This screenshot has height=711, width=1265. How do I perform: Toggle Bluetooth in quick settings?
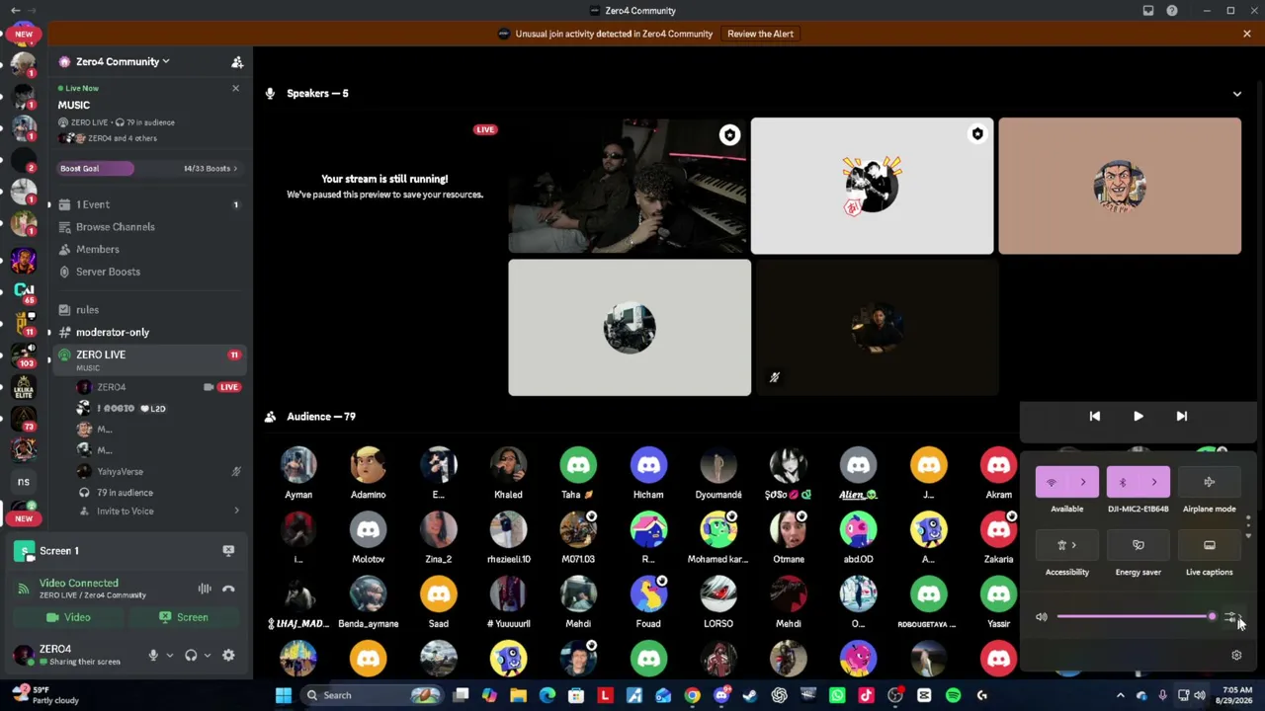(1123, 482)
